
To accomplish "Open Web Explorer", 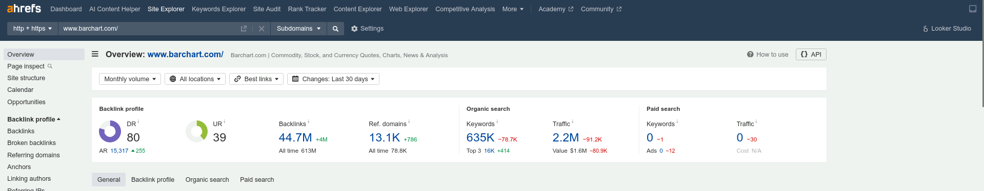I will (x=409, y=9).
